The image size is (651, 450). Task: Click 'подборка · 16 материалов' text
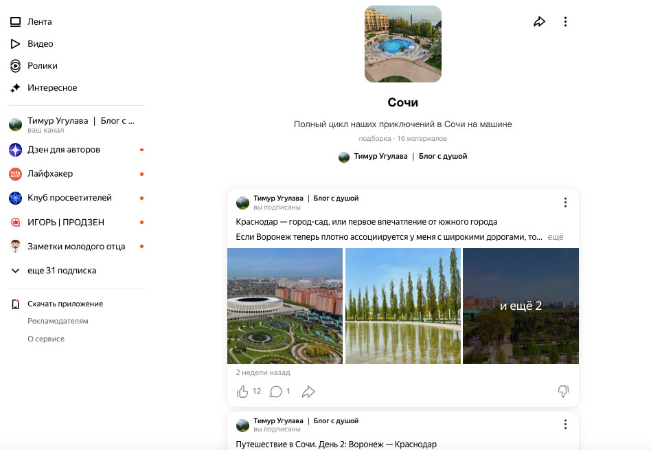click(402, 138)
